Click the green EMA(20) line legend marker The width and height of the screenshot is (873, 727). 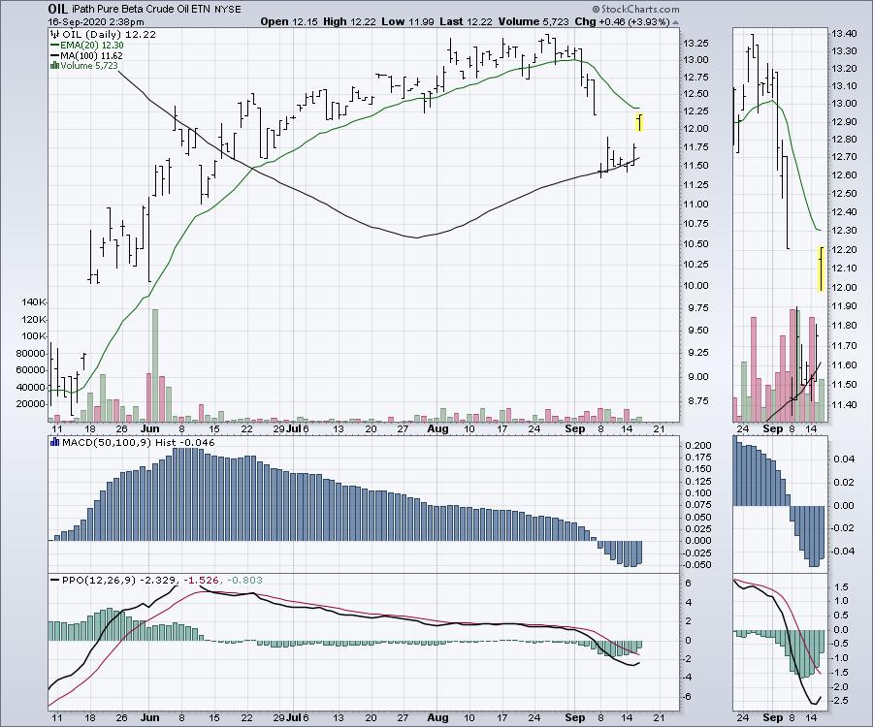click(x=54, y=45)
